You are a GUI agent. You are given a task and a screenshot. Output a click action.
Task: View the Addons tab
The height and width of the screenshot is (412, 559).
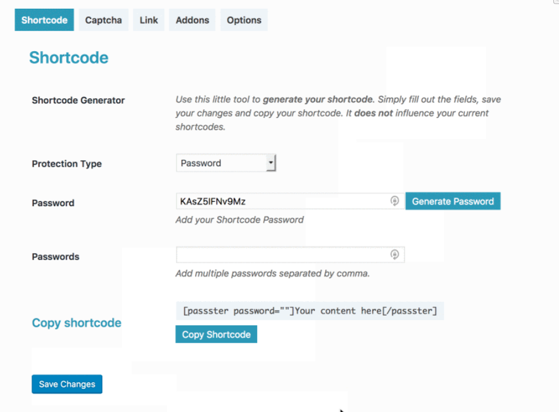192,19
